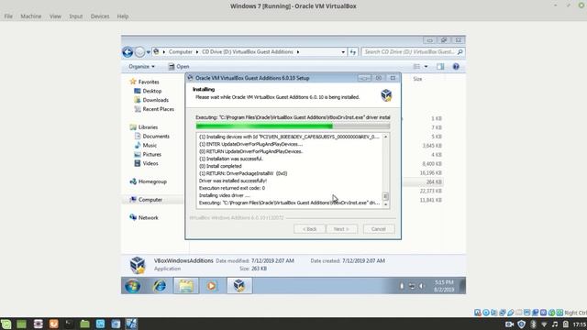Click the Explorer forward navigation arrow

[x=139, y=52]
